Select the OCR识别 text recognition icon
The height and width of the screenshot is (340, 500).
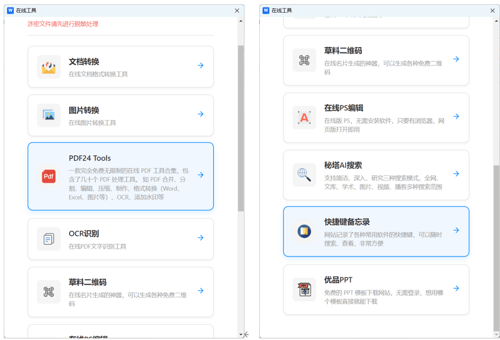tap(49, 238)
